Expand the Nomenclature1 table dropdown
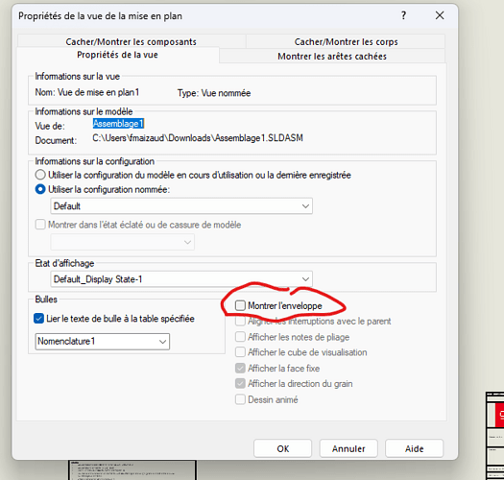 [x=102, y=341]
